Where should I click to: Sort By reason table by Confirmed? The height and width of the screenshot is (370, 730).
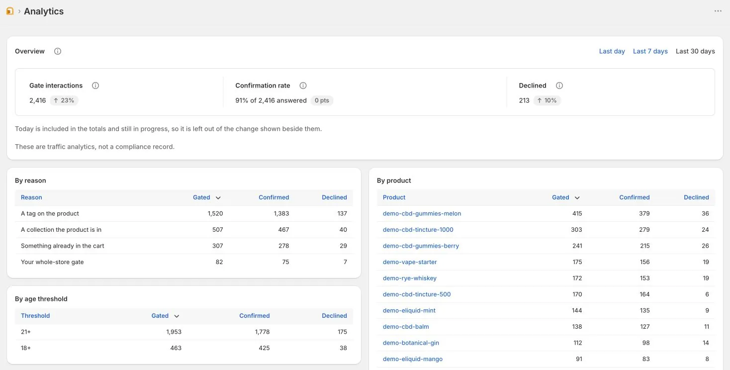[x=274, y=197]
